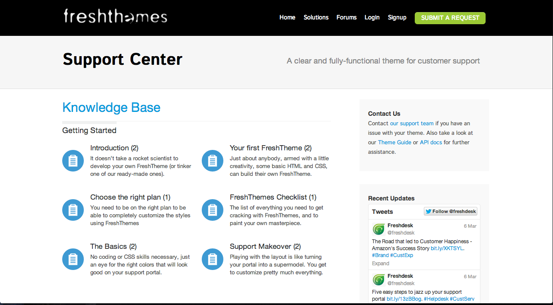Open the Knowledge Base heading link
Screen dimensions: 553x305
[x=111, y=108]
